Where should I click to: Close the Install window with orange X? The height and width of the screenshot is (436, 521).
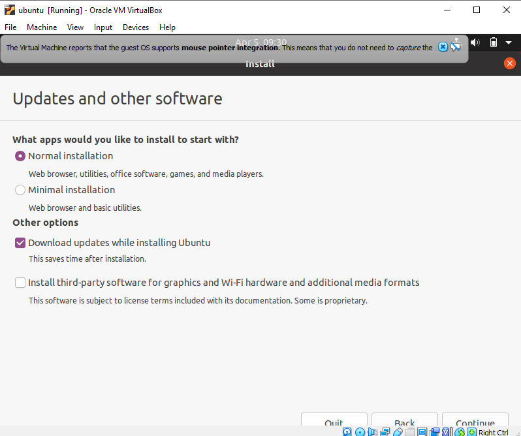(x=509, y=63)
